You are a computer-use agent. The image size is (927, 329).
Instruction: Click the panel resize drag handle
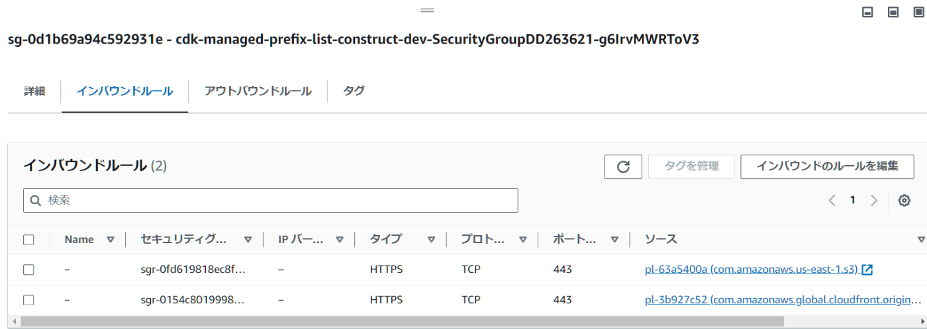tap(427, 11)
